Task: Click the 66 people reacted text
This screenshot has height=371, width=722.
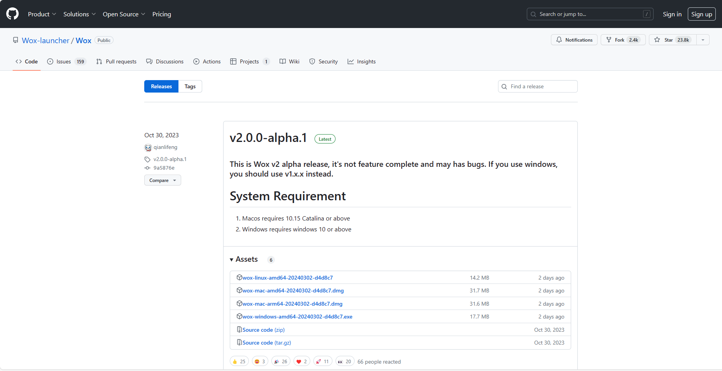Action: [379, 362]
